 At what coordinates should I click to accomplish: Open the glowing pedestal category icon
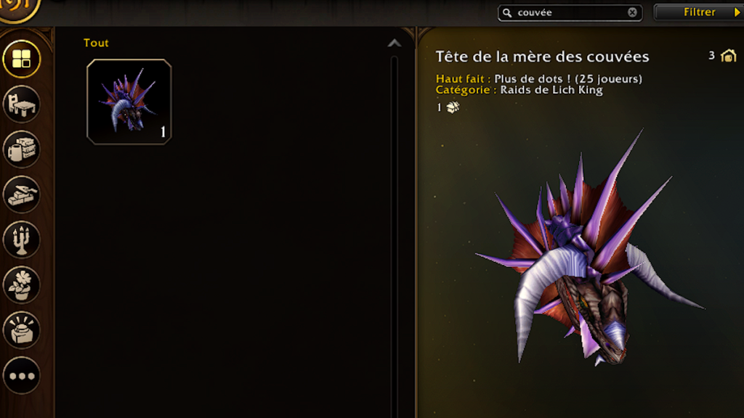click(21, 330)
